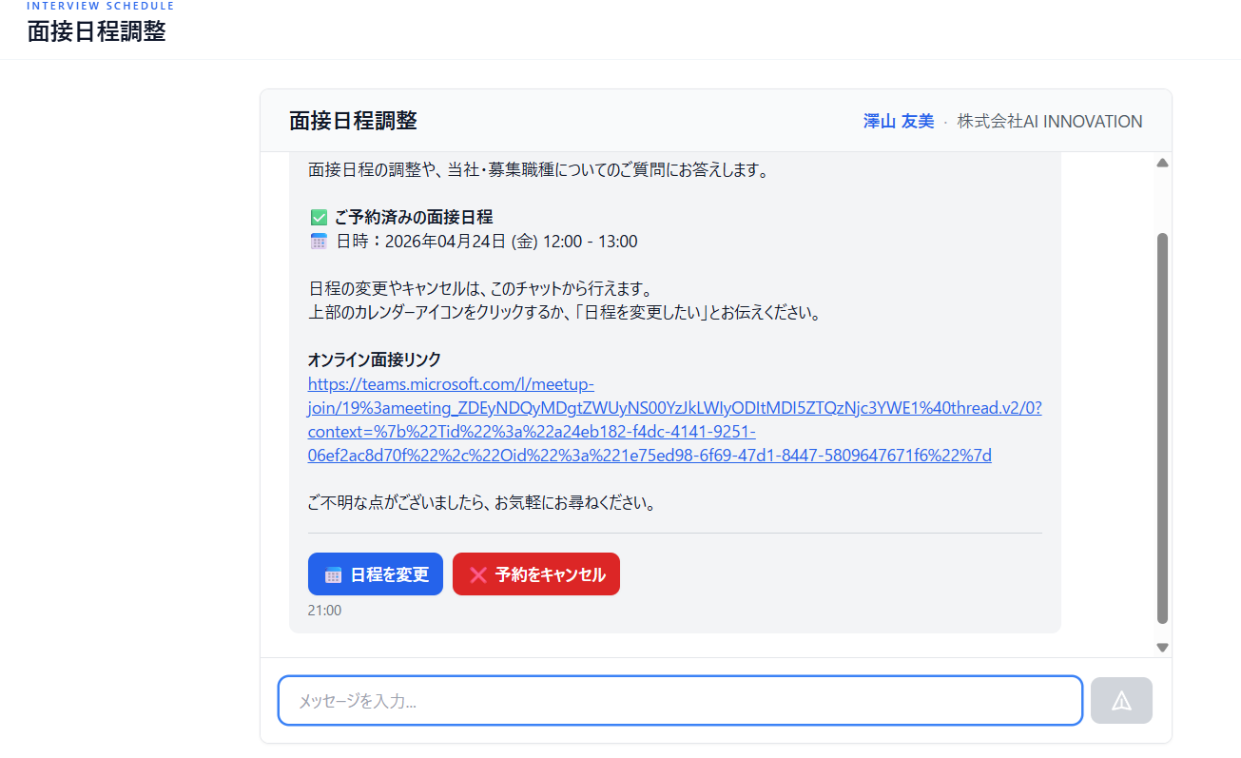Click the calendar icon beside 日時
Image resolution: width=1241 pixels, height=758 pixels.
(x=319, y=242)
